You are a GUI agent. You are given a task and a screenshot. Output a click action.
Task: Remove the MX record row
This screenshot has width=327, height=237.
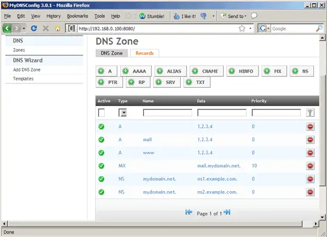pos(310,166)
